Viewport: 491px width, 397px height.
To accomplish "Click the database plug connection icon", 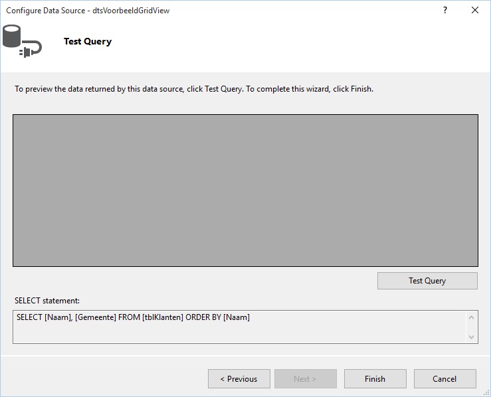I will pyautogui.click(x=22, y=41).
